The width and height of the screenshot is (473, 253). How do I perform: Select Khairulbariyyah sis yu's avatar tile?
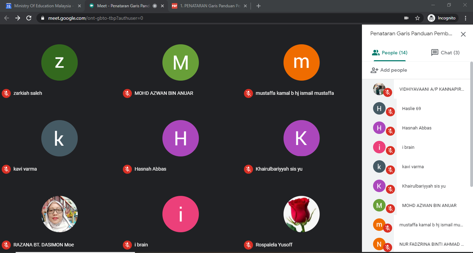[x=301, y=138]
